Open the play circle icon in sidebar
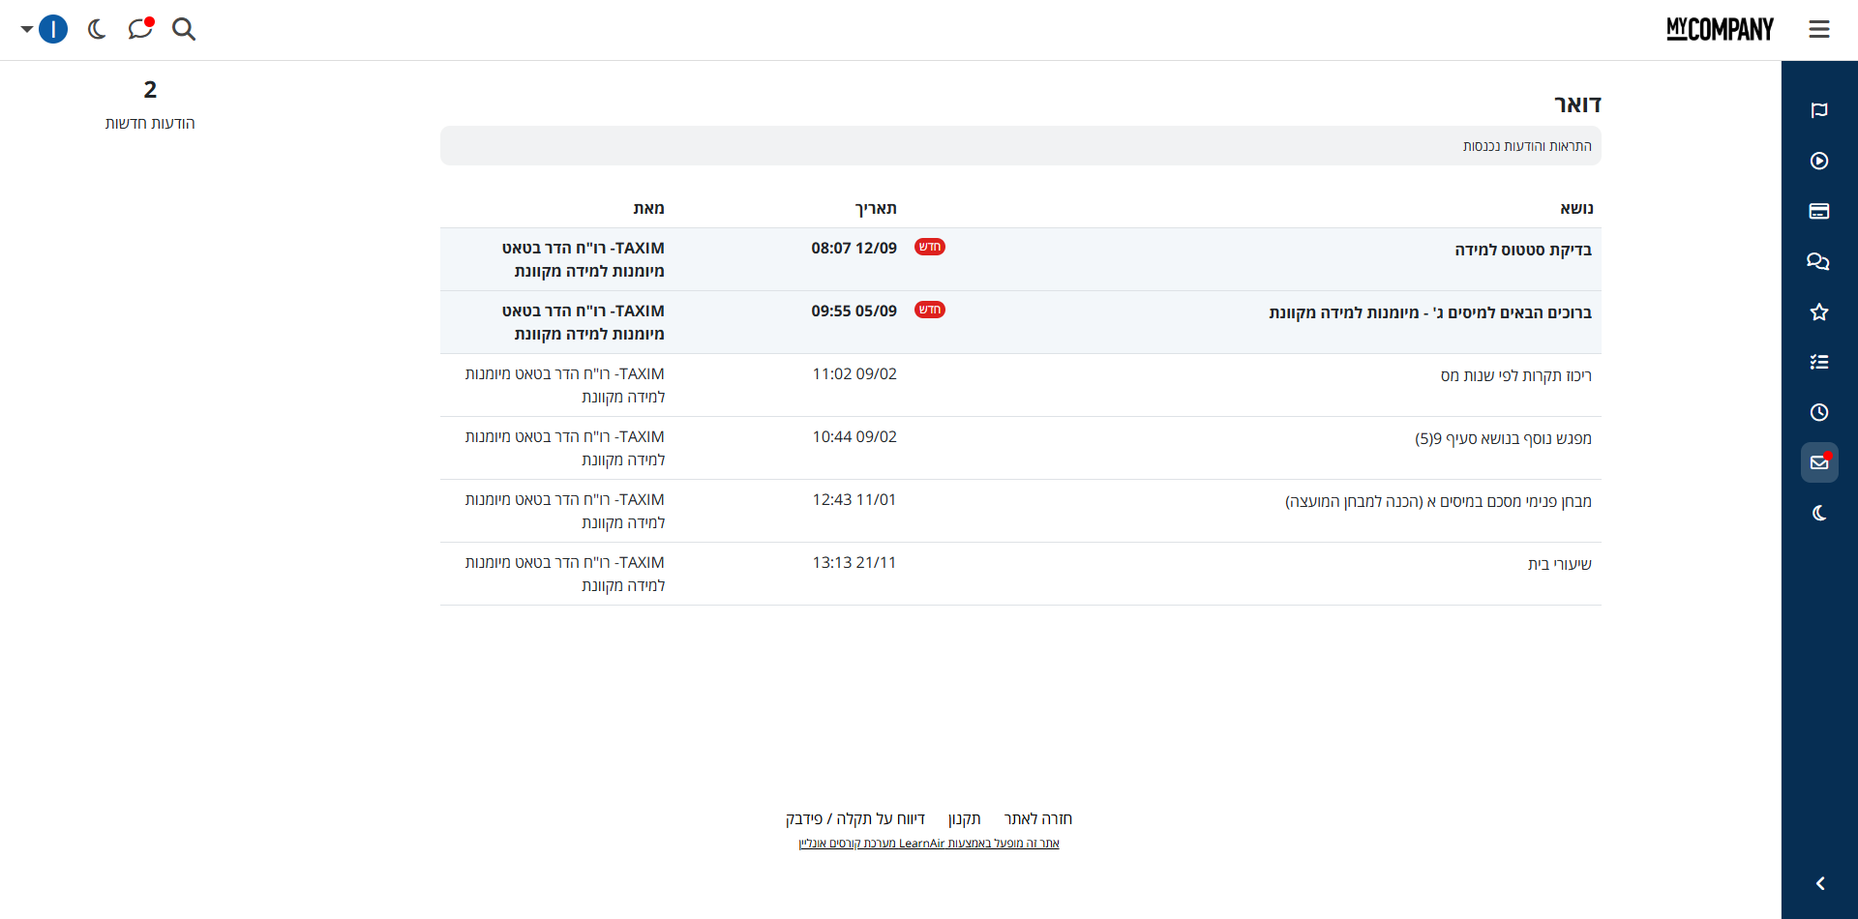This screenshot has height=919, width=1858. coord(1818,161)
